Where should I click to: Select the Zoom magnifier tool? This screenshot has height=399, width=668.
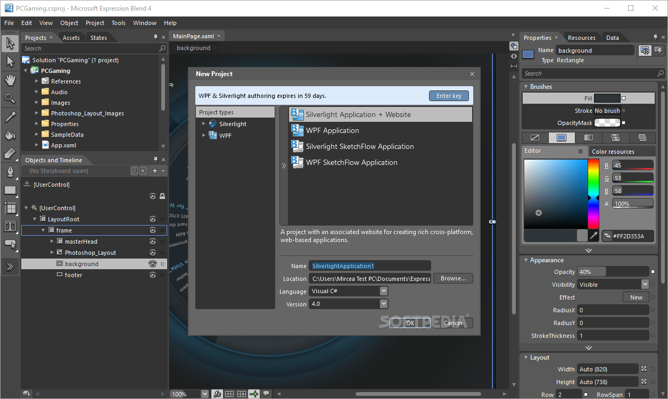[10, 98]
